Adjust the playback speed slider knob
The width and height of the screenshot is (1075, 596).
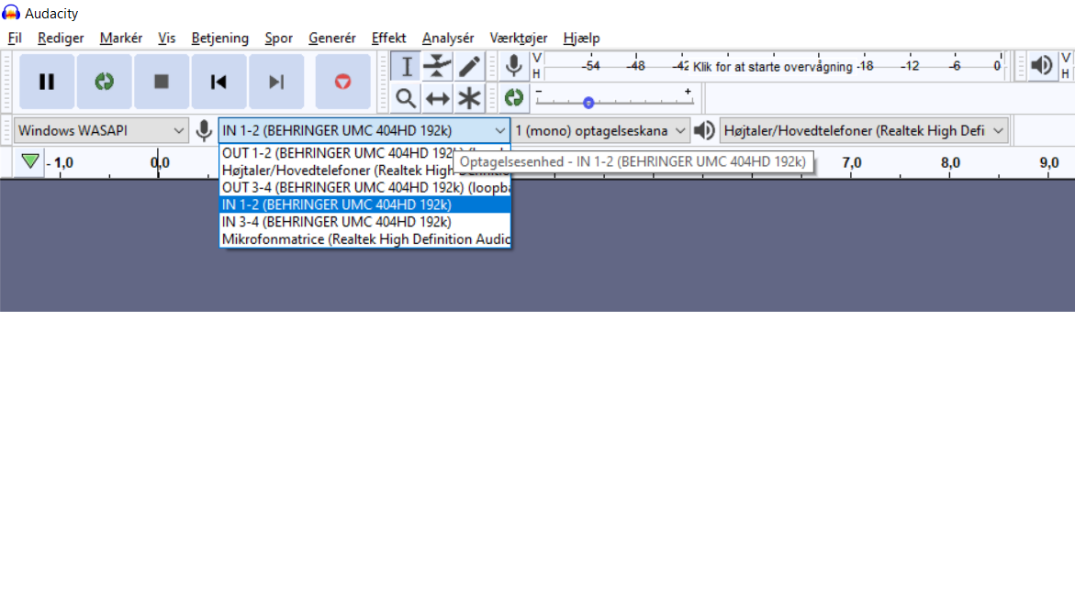point(588,103)
